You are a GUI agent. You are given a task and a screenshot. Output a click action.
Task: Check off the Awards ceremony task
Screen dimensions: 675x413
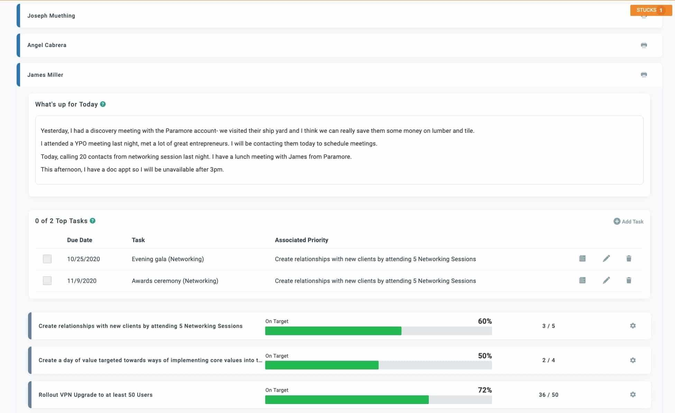pyautogui.click(x=47, y=281)
